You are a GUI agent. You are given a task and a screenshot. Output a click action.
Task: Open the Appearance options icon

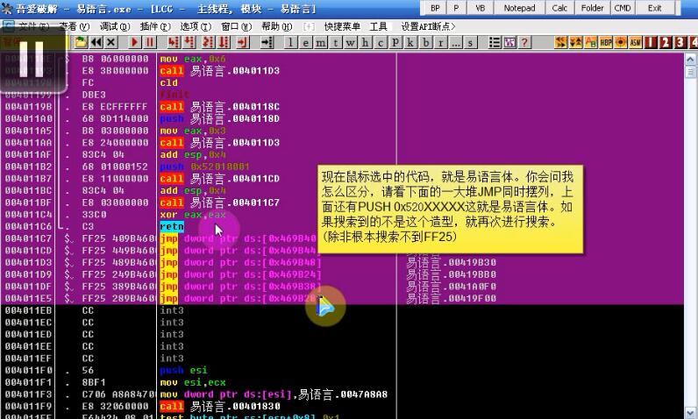509,42
